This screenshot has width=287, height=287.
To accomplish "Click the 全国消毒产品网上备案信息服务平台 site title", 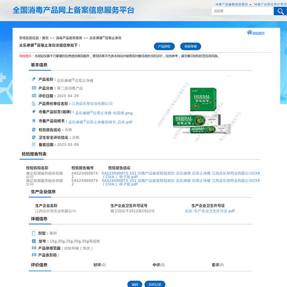I will [x=74, y=10].
